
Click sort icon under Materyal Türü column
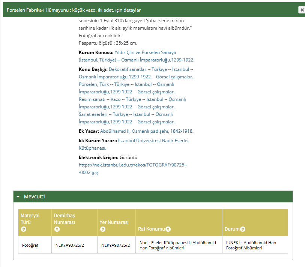(24, 229)
